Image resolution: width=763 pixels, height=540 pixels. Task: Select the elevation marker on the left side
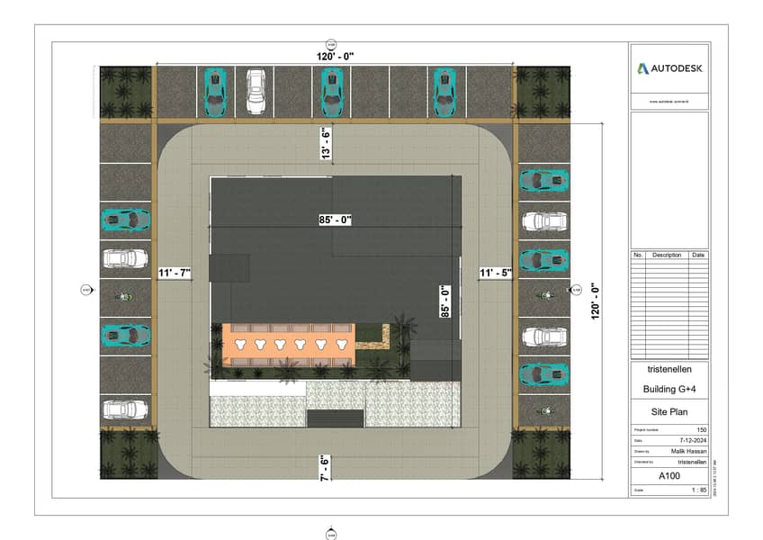[x=86, y=290]
